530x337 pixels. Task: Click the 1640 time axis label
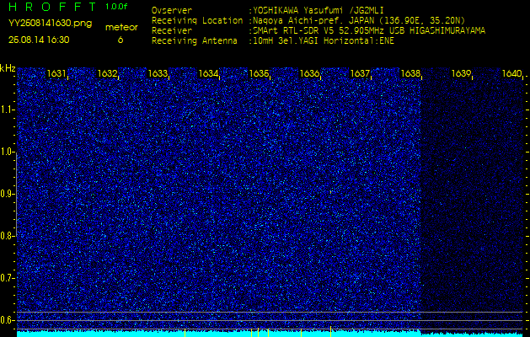coord(511,73)
